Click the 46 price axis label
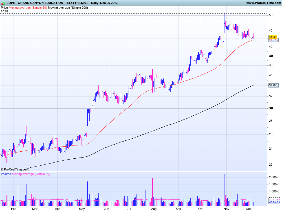The height and width of the screenshot is (211, 282). [271, 31]
